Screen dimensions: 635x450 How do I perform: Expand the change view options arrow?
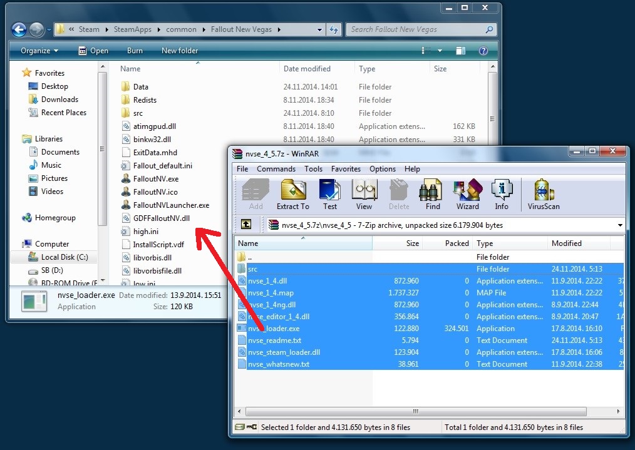[x=440, y=51]
